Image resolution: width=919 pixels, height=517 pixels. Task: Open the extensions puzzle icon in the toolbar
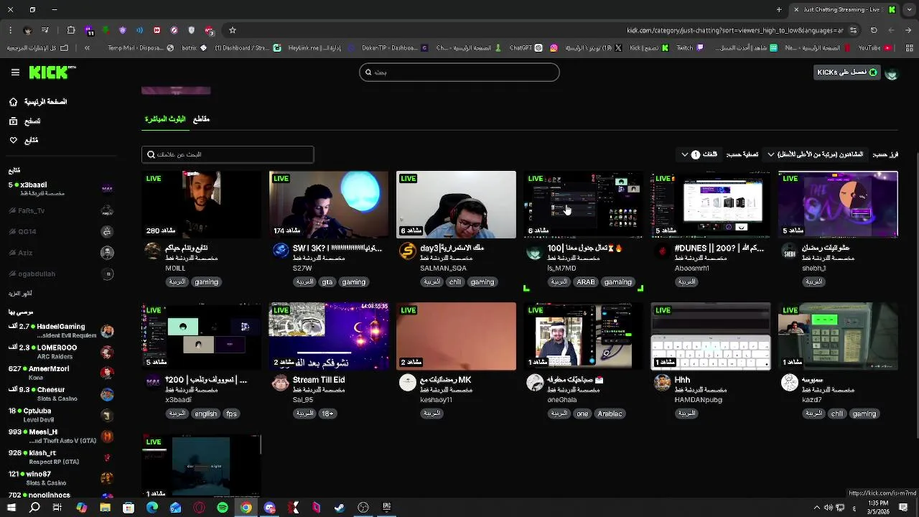tap(71, 30)
